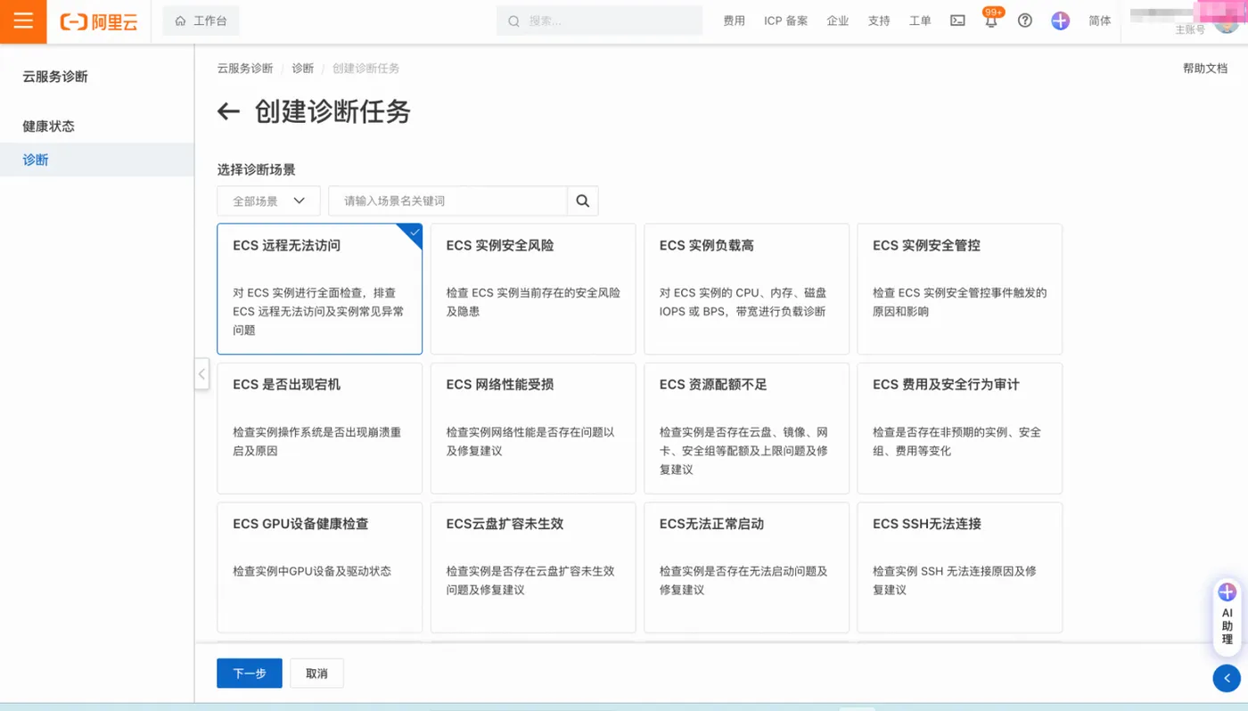Viewport: 1248px width, 711px height.
Task: Open the AI assistant icon in header
Action: tap(1060, 20)
